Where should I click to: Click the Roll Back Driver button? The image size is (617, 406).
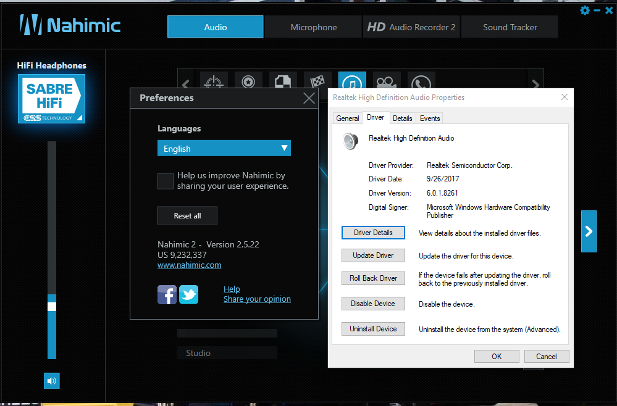tap(373, 278)
